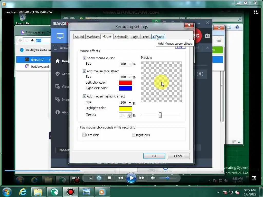Screen dimensions: 263x197
Task: Click the browser back arrow
Action: tap(20, 40)
